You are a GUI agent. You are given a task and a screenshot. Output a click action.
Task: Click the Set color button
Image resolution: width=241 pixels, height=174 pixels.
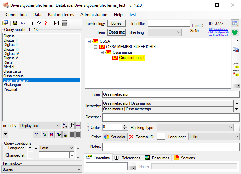tap(115, 137)
